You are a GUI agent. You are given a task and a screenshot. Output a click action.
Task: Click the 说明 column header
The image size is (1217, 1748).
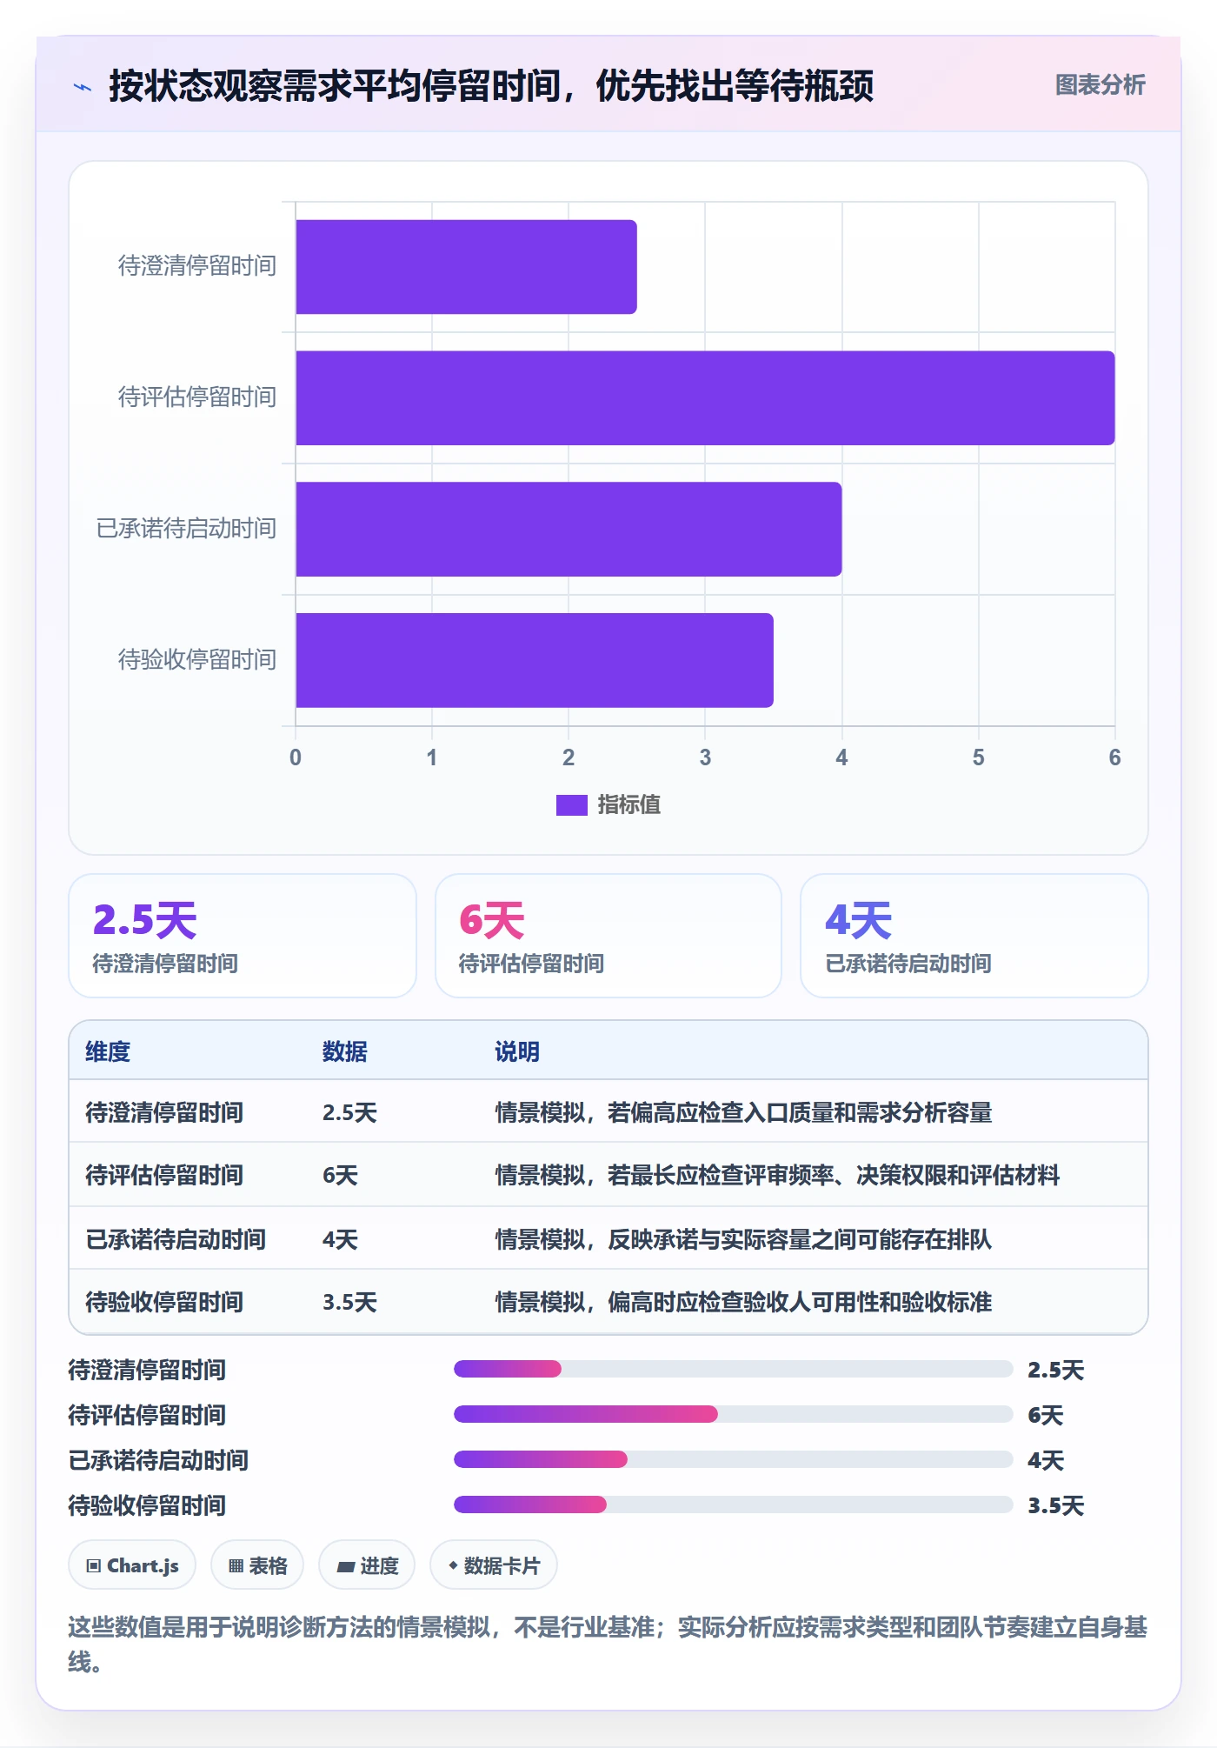click(517, 1051)
